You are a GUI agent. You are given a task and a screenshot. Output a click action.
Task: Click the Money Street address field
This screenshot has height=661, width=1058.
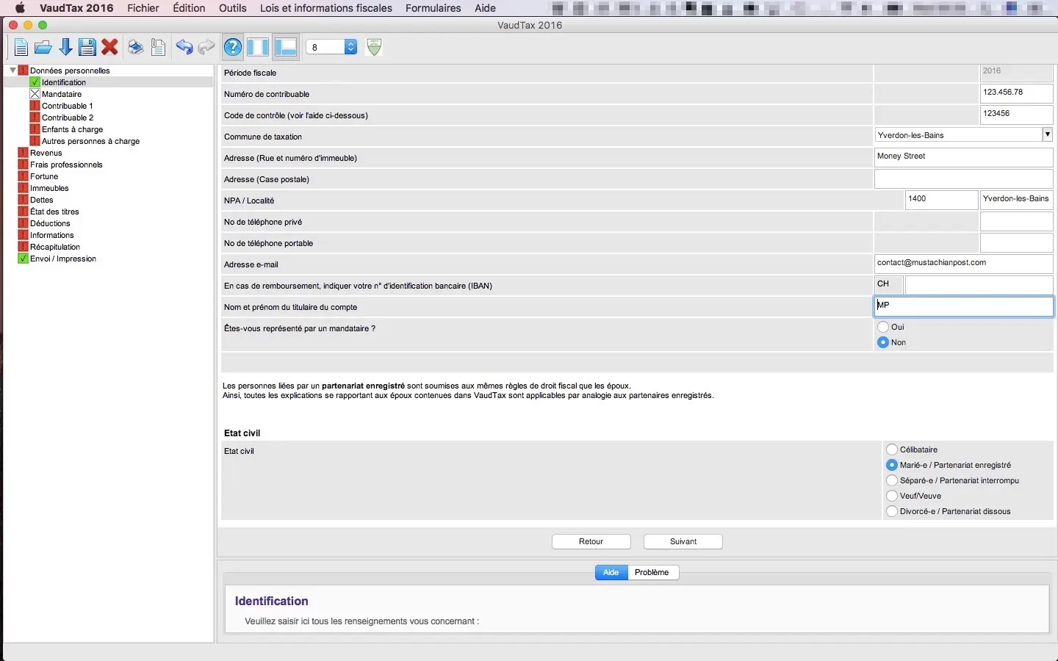click(x=964, y=157)
